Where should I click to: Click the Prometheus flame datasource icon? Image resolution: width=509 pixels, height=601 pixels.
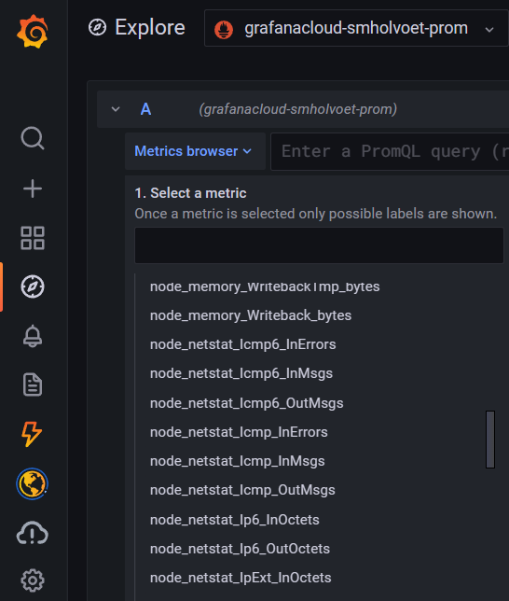coord(224,30)
